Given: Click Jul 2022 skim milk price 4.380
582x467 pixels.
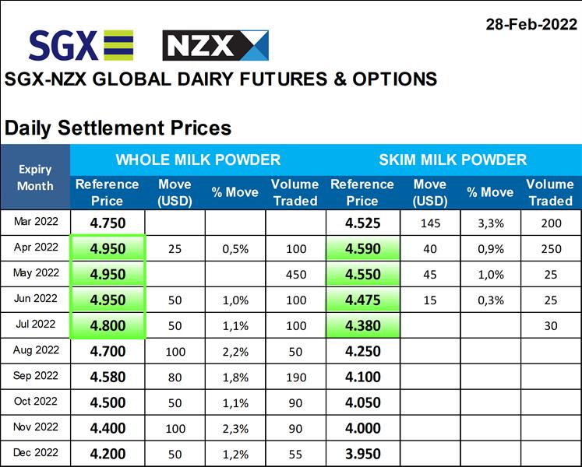Looking at the screenshot, I should click(362, 325).
